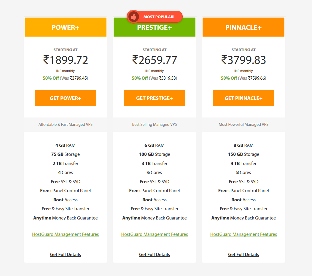Click the ₹3799.83 price on Pinnacle+
The image size is (312, 276).
(243, 60)
